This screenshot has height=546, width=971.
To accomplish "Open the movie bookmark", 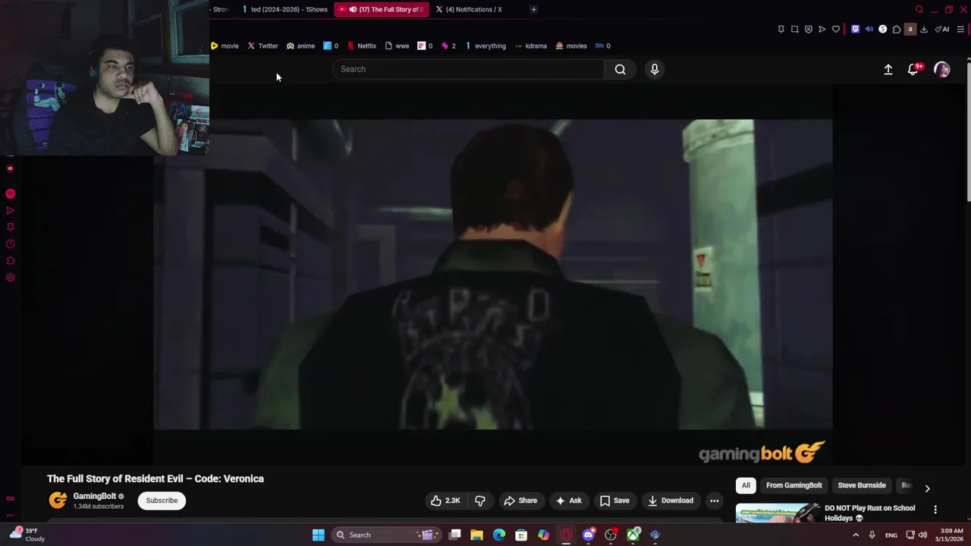I will 225,45.
